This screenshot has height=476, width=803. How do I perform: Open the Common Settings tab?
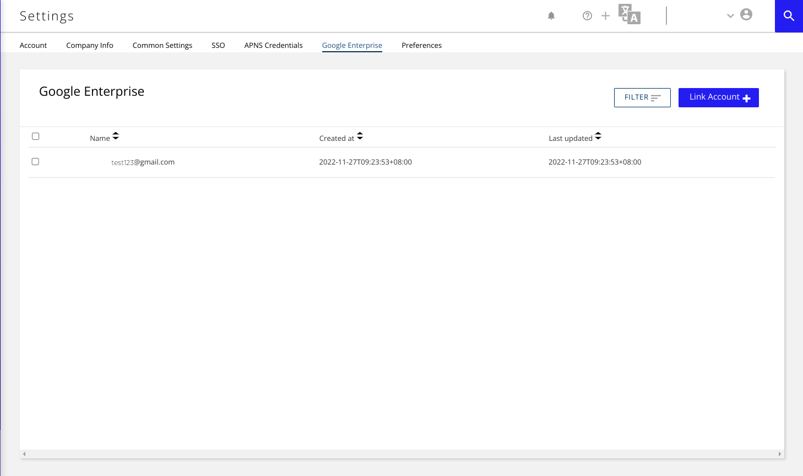click(x=162, y=45)
